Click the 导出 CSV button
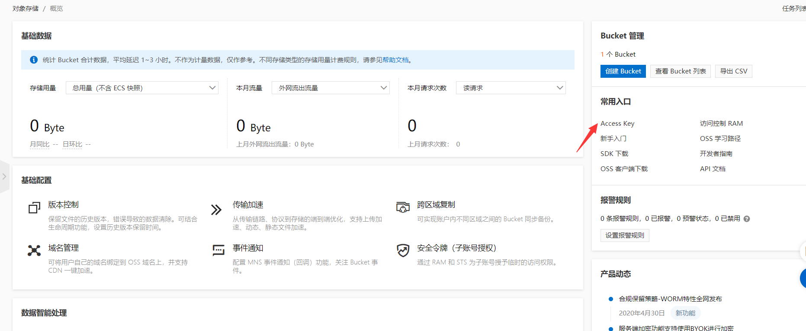806x331 pixels. click(x=734, y=71)
